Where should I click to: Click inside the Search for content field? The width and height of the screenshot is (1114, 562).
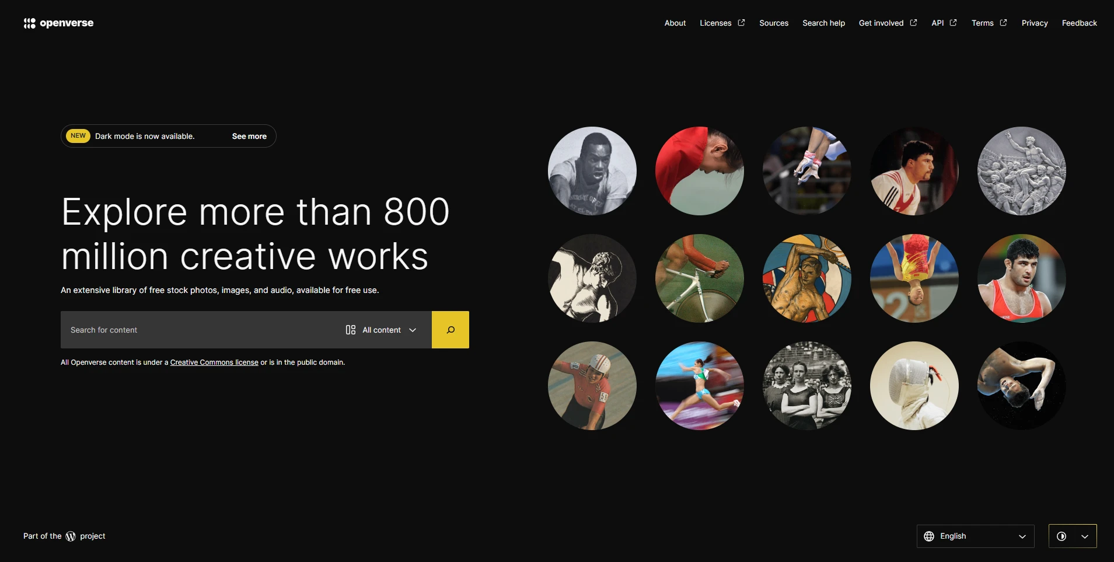point(175,329)
